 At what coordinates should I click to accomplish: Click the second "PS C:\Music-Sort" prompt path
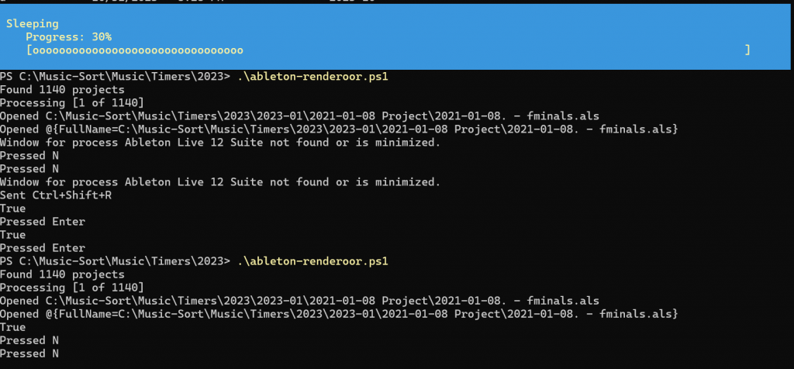click(115, 261)
